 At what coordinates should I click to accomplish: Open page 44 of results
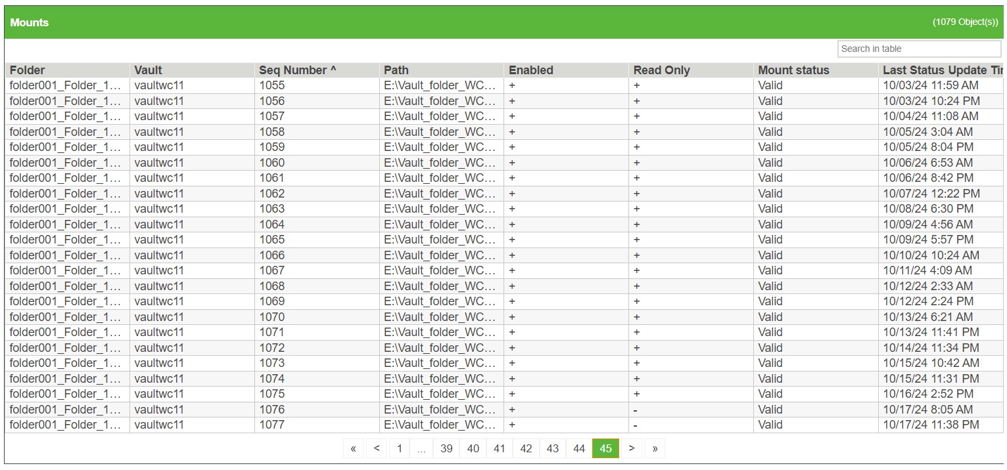point(578,448)
